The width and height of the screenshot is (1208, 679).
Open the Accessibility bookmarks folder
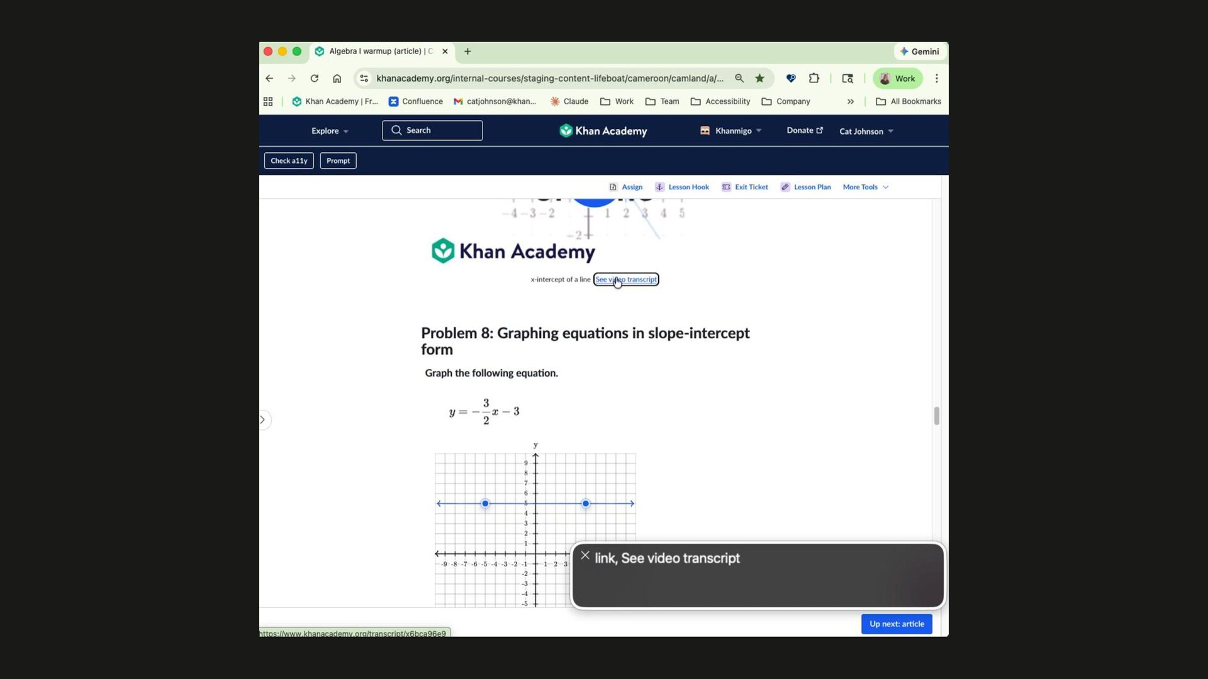pos(720,101)
